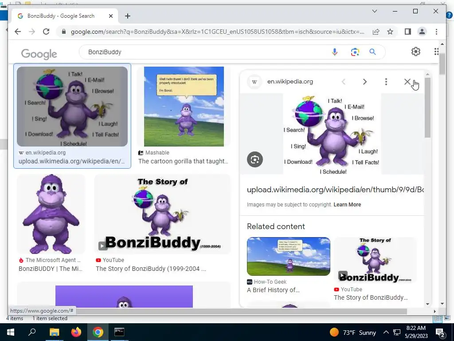The width and height of the screenshot is (454, 341).
Task: Open The Story of BonziBuddy YouTube thumbnail
Action: click(162, 214)
